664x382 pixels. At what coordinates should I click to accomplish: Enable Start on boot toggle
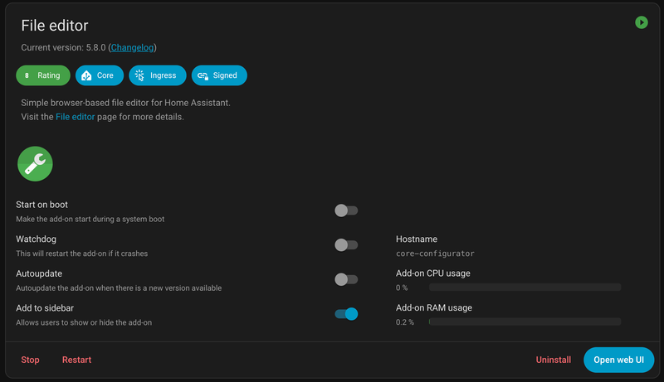tap(346, 210)
